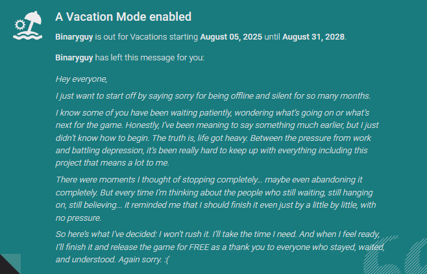Open Binaryguy profile from the vacation dates line
Viewport: 427px width, 274px height.
point(74,37)
